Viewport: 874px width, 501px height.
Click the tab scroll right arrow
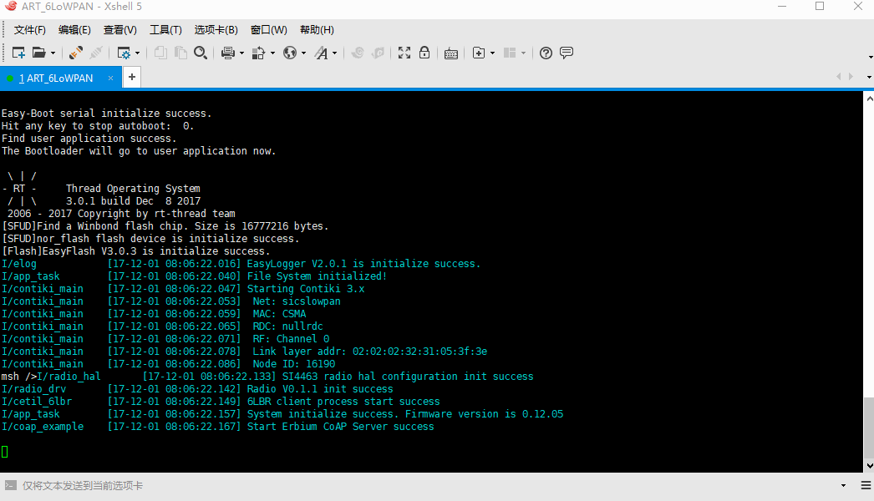[851, 77]
